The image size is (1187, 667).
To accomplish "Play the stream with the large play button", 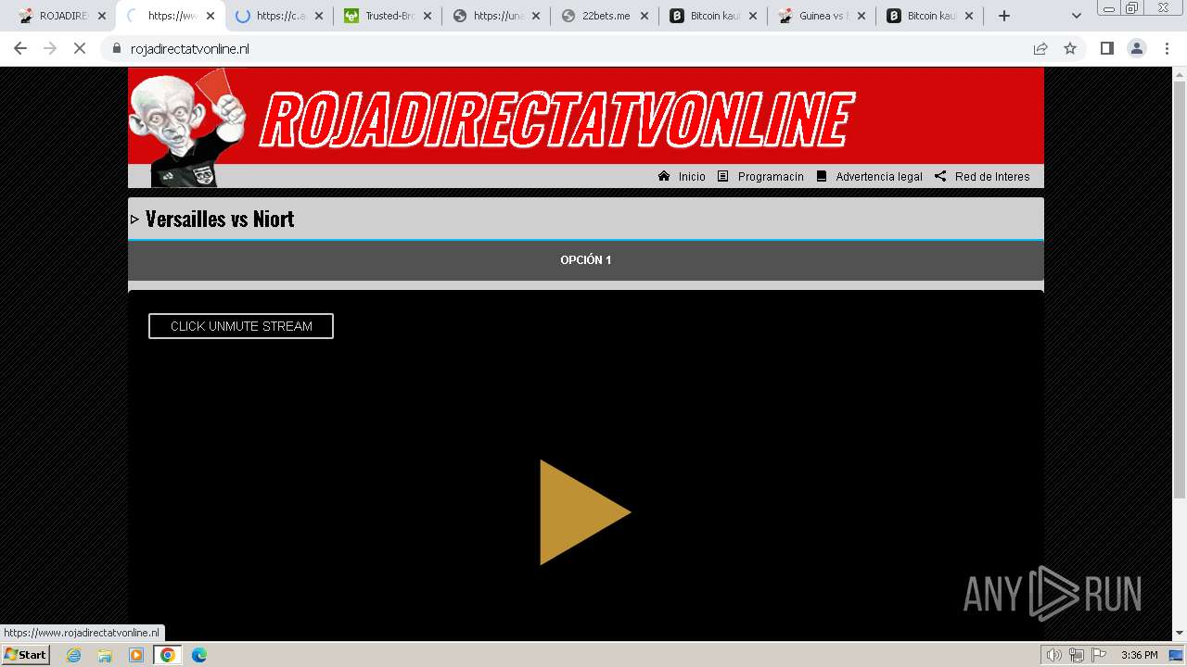I will pos(585,512).
